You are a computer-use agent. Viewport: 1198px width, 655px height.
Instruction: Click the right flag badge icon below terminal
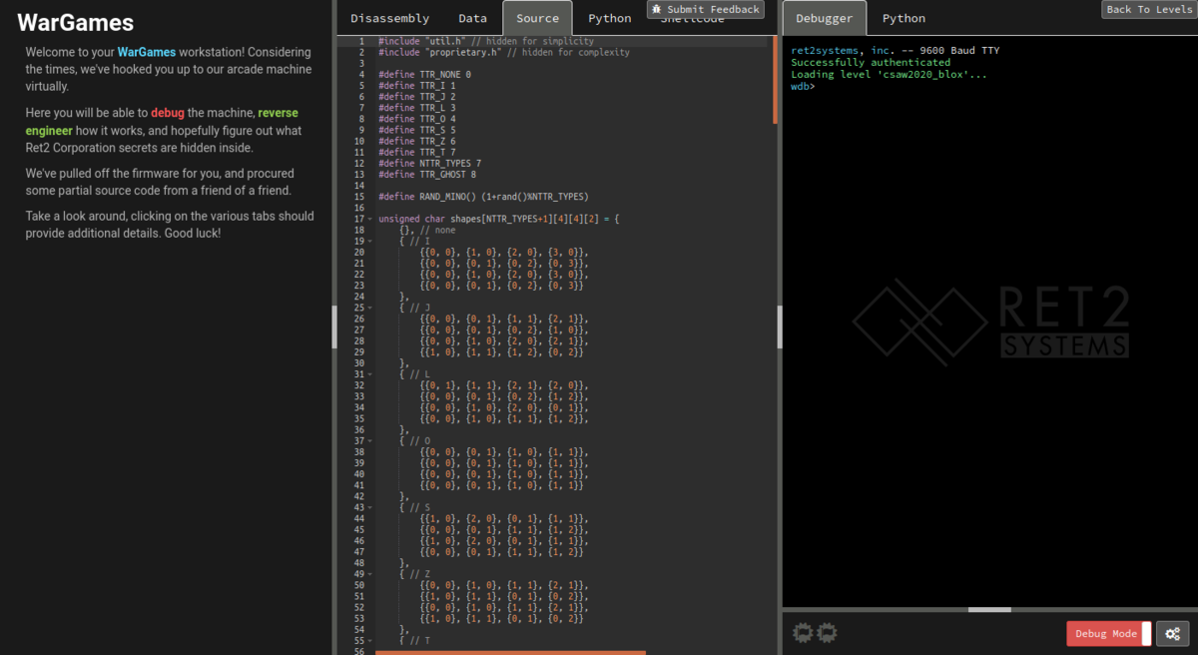tap(827, 632)
